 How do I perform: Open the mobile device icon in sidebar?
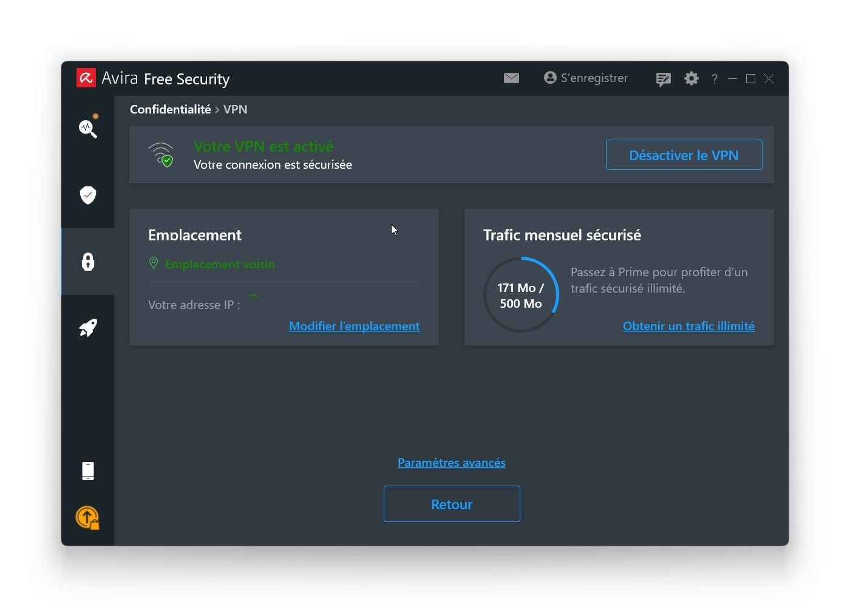tap(88, 471)
